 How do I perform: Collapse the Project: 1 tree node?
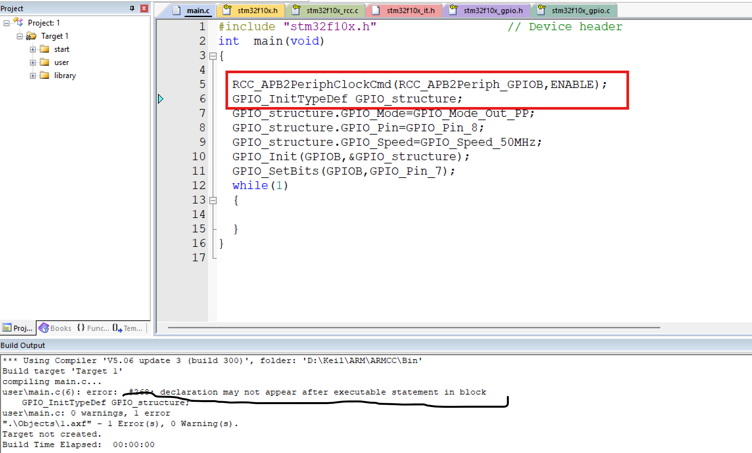7,23
